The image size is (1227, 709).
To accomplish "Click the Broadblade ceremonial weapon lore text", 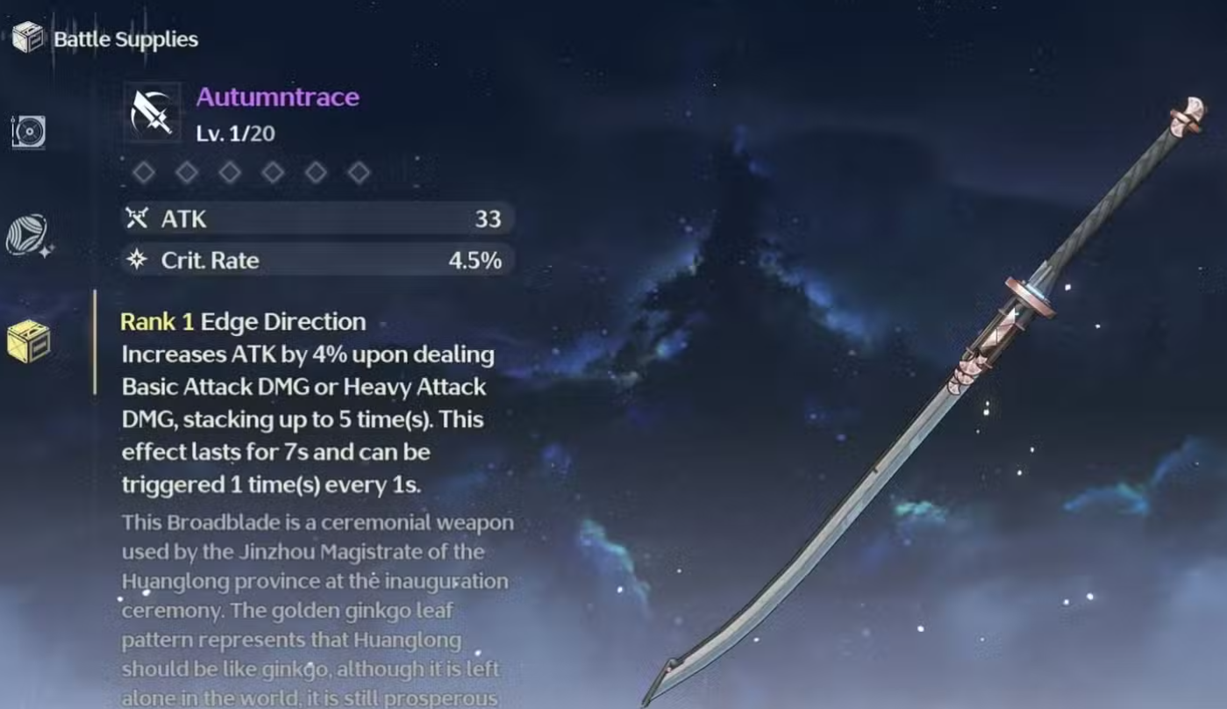I will coord(316,610).
